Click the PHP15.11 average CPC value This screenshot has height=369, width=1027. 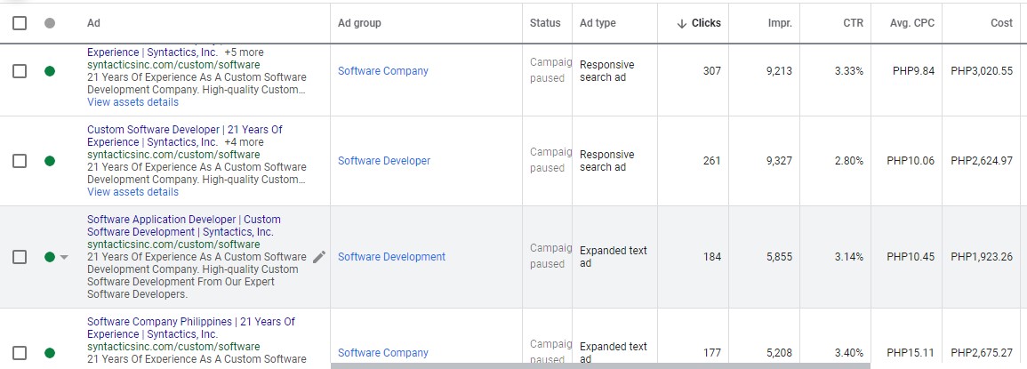click(911, 353)
